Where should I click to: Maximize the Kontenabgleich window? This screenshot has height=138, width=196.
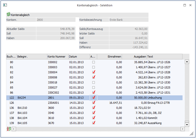pos(185,5)
